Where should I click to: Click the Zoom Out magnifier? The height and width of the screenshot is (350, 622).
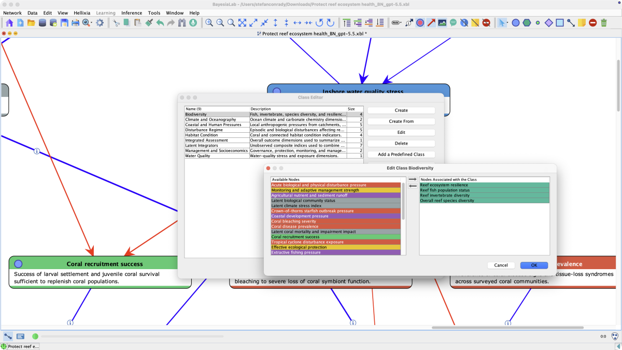220,23
